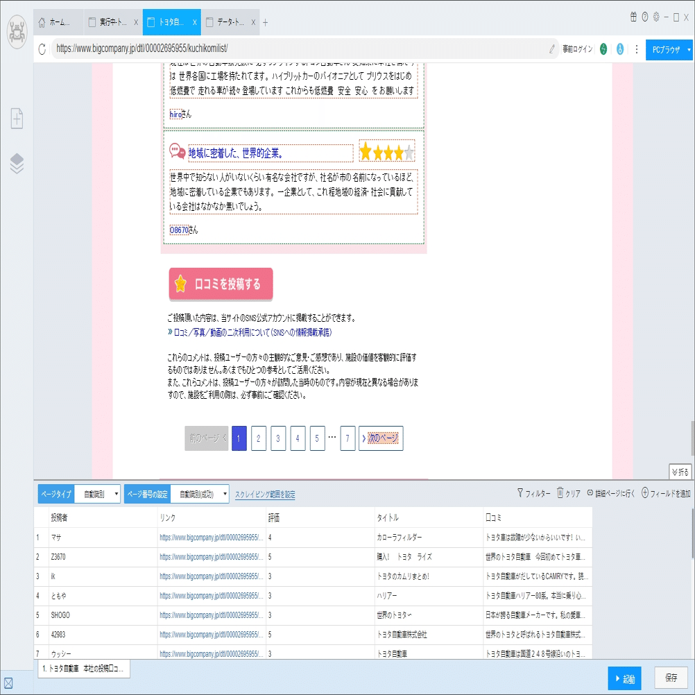
Task: Click current page 1 in pagination
Action: pyautogui.click(x=239, y=438)
